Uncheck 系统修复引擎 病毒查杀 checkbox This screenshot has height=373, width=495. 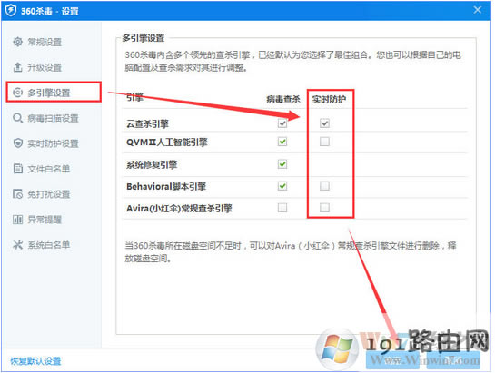tap(282, 164)
